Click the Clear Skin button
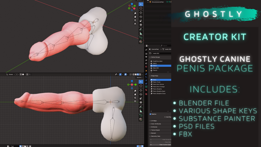The image size is (261, 147). [160, 142]
